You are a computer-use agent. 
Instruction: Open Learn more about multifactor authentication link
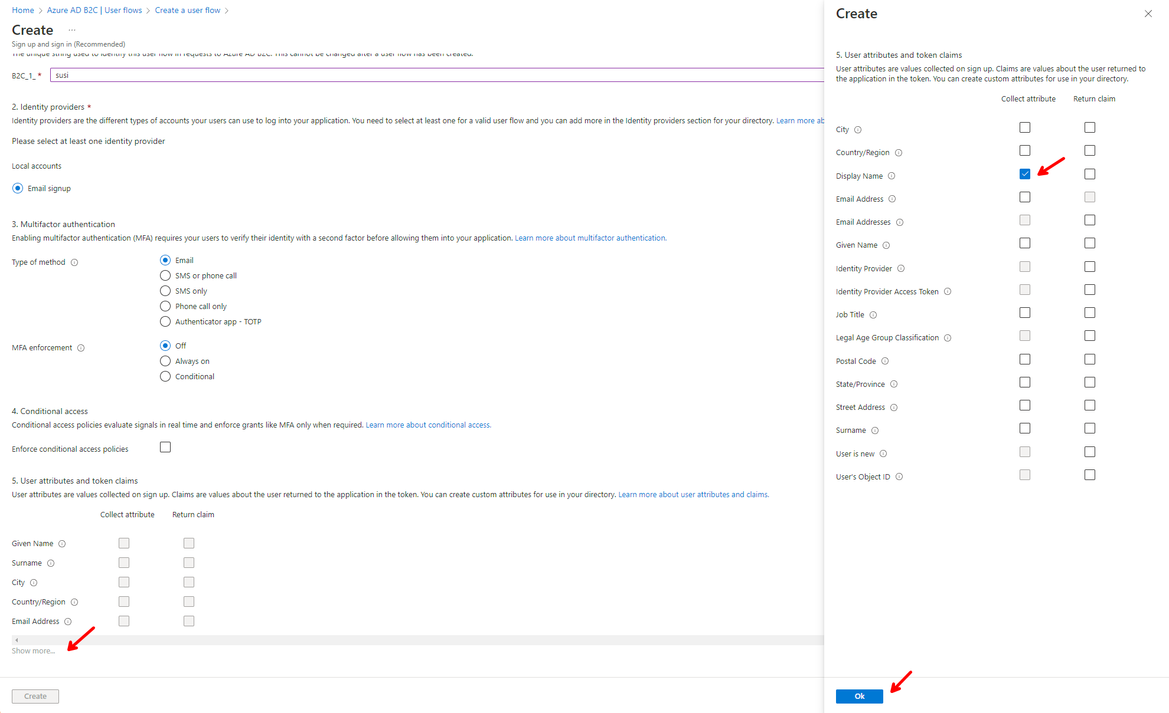(x=590, y=238)
